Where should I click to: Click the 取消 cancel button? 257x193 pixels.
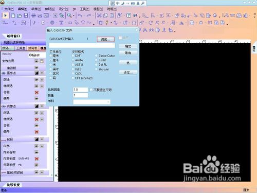(128, 53)
